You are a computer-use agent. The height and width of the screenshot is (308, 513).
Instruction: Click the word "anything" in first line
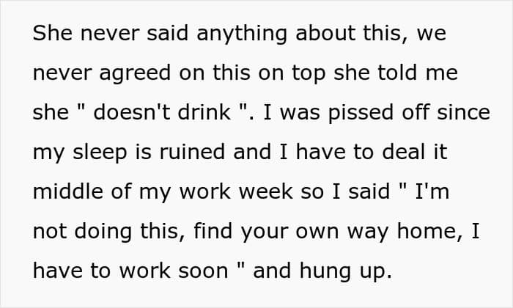tap(241, 34)
